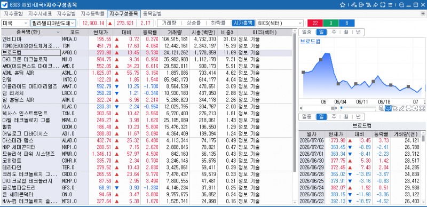
Task: Sort by the 현재가 column header in stock list
Action: (100, 33)
